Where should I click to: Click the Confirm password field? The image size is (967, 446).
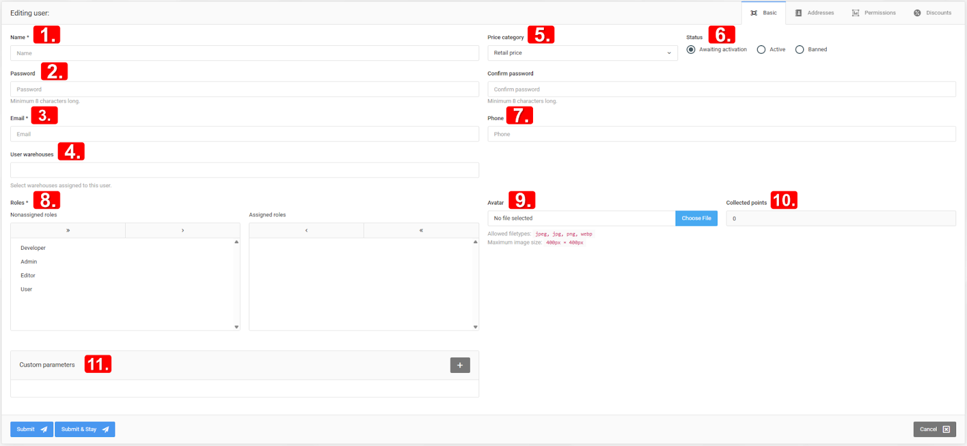coord(722,89)
